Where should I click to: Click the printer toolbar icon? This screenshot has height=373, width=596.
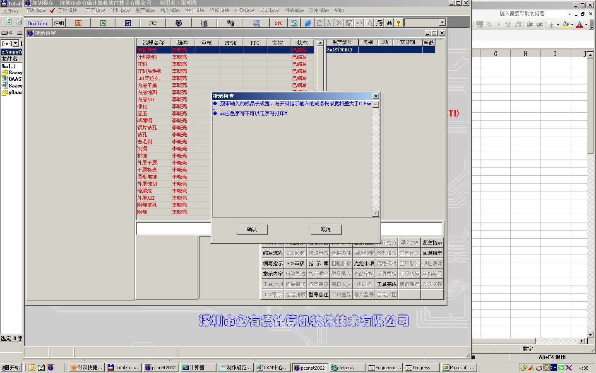coord(379,23)
